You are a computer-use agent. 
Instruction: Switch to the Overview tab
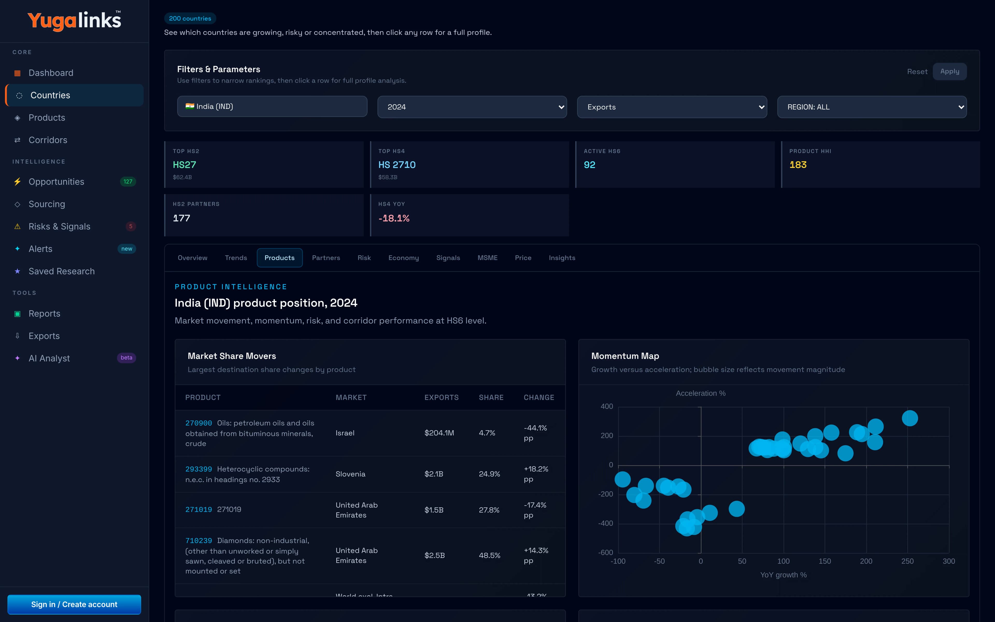[193, 258]
